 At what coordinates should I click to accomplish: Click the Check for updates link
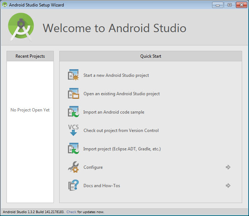(x=71, y=212)
